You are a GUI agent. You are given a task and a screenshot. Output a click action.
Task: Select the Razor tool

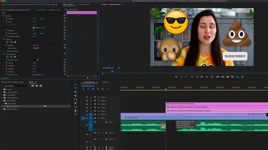(75, 95)
